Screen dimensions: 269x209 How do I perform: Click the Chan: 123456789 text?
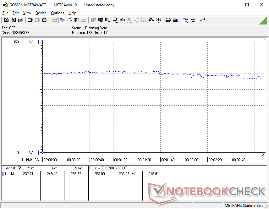point(16,33)
